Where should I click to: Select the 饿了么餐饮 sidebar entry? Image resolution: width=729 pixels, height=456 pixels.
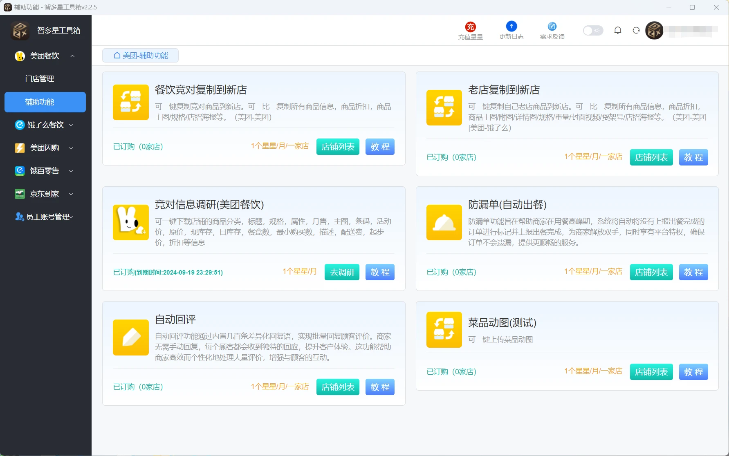point(45,125)
